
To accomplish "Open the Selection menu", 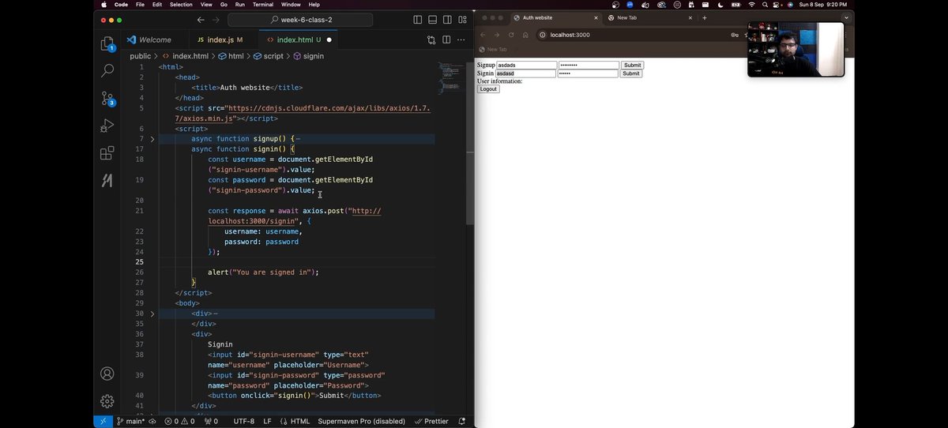I will 181,5.
